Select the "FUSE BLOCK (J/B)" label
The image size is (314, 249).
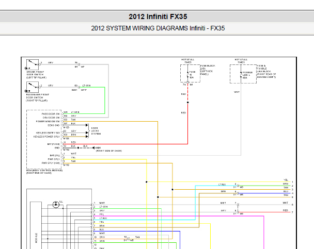coord(208,67)
